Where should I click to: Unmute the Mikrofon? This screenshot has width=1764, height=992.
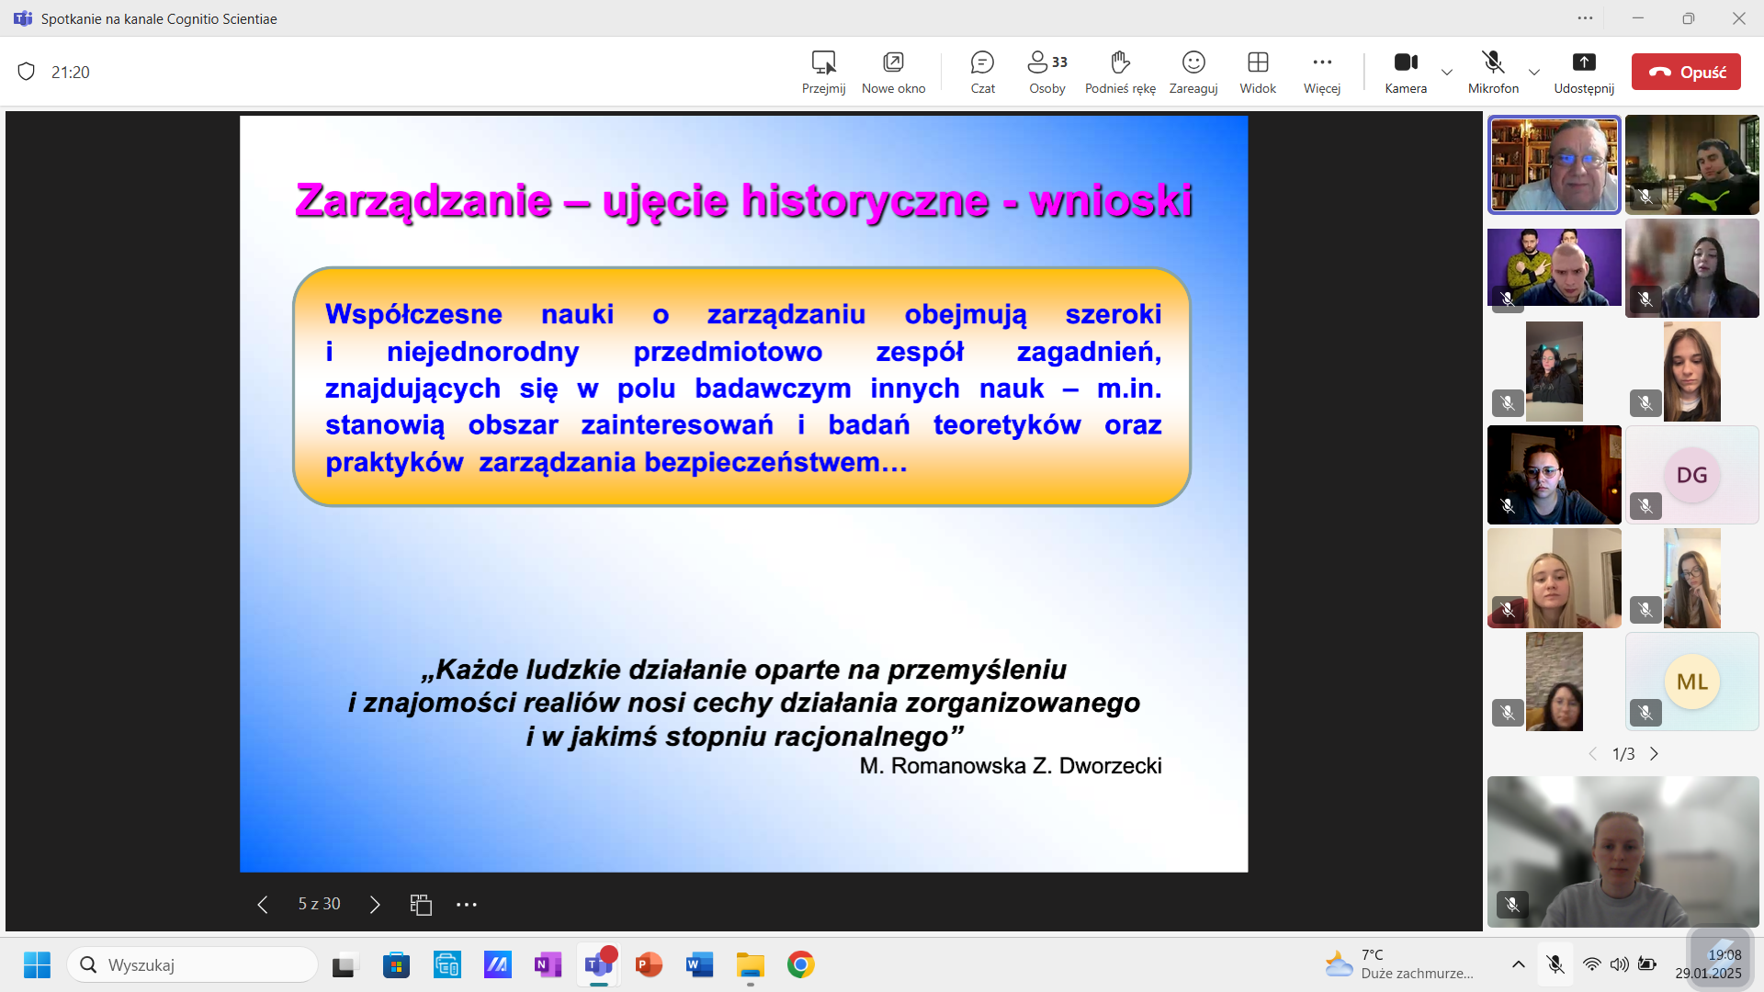[x=1493, y=72]
